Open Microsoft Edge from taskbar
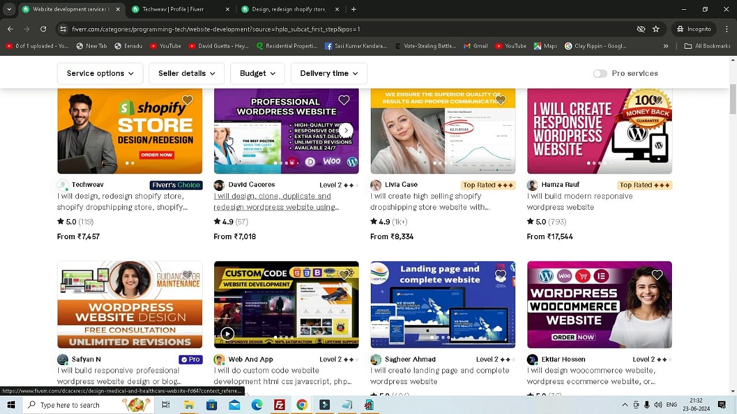This screenshot has width=737, height=414. click(x=257, y=405)
